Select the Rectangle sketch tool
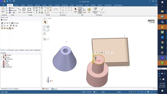 29,10
